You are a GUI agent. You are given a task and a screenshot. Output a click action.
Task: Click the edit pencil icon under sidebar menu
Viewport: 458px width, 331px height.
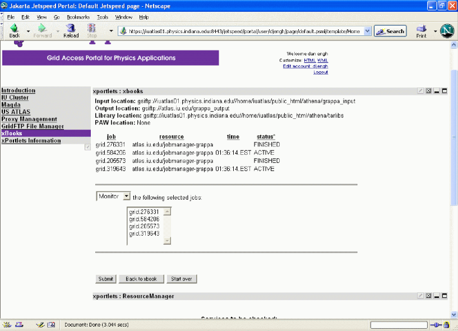(87, 147)
